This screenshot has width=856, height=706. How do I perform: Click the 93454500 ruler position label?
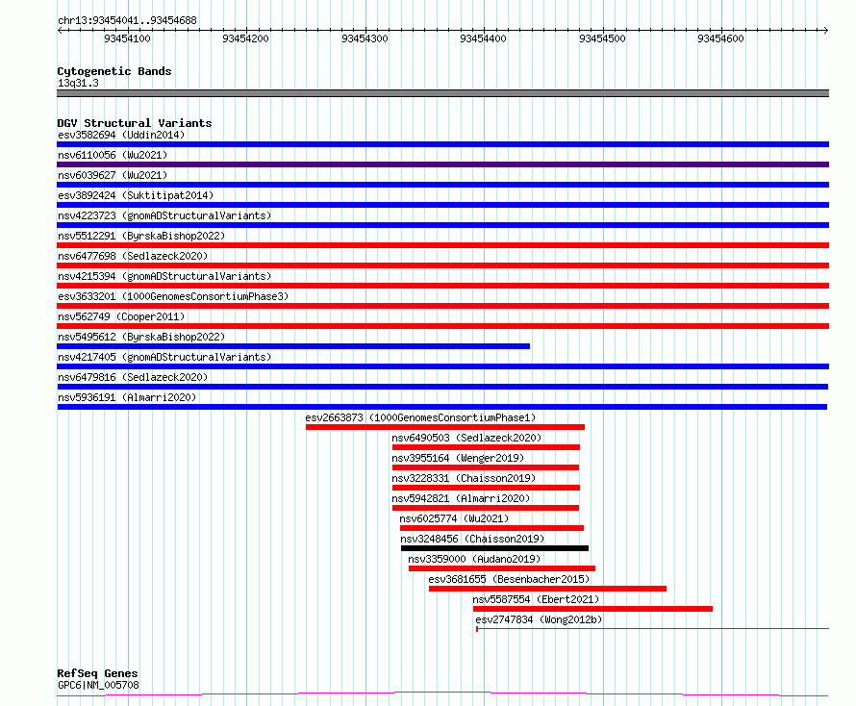click(x=602, y=38)
